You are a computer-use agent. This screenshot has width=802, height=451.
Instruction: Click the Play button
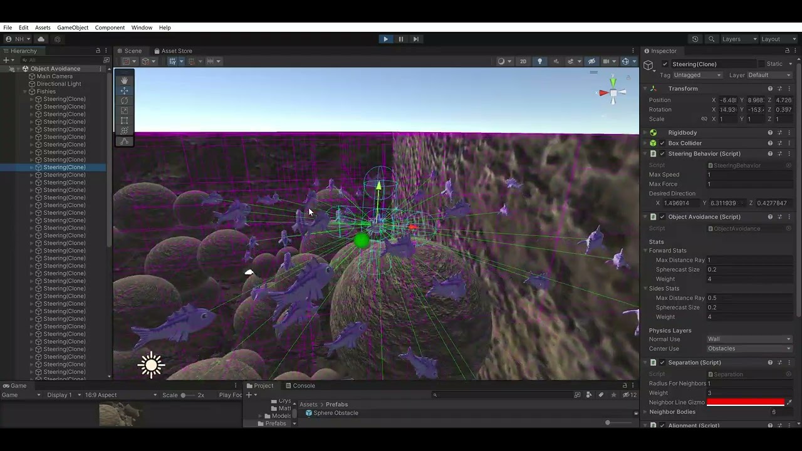point(385,39)
